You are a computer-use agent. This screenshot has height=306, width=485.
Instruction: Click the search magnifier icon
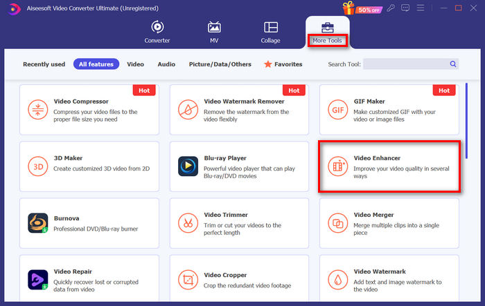coord(453,64)
